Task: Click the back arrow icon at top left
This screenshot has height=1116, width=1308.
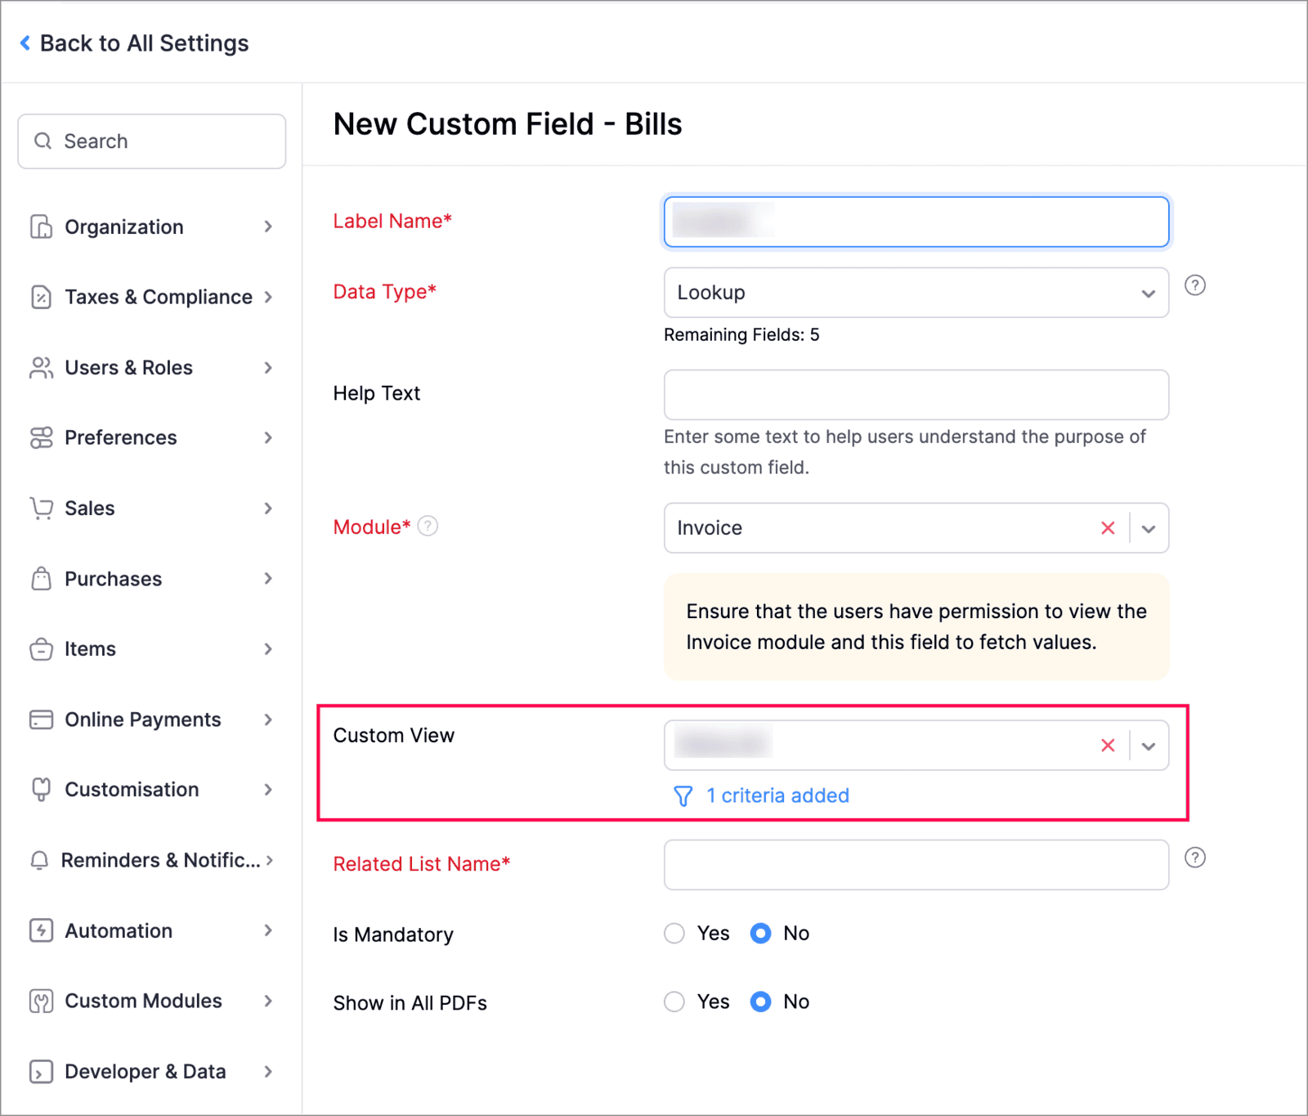Action: point(25,43)
